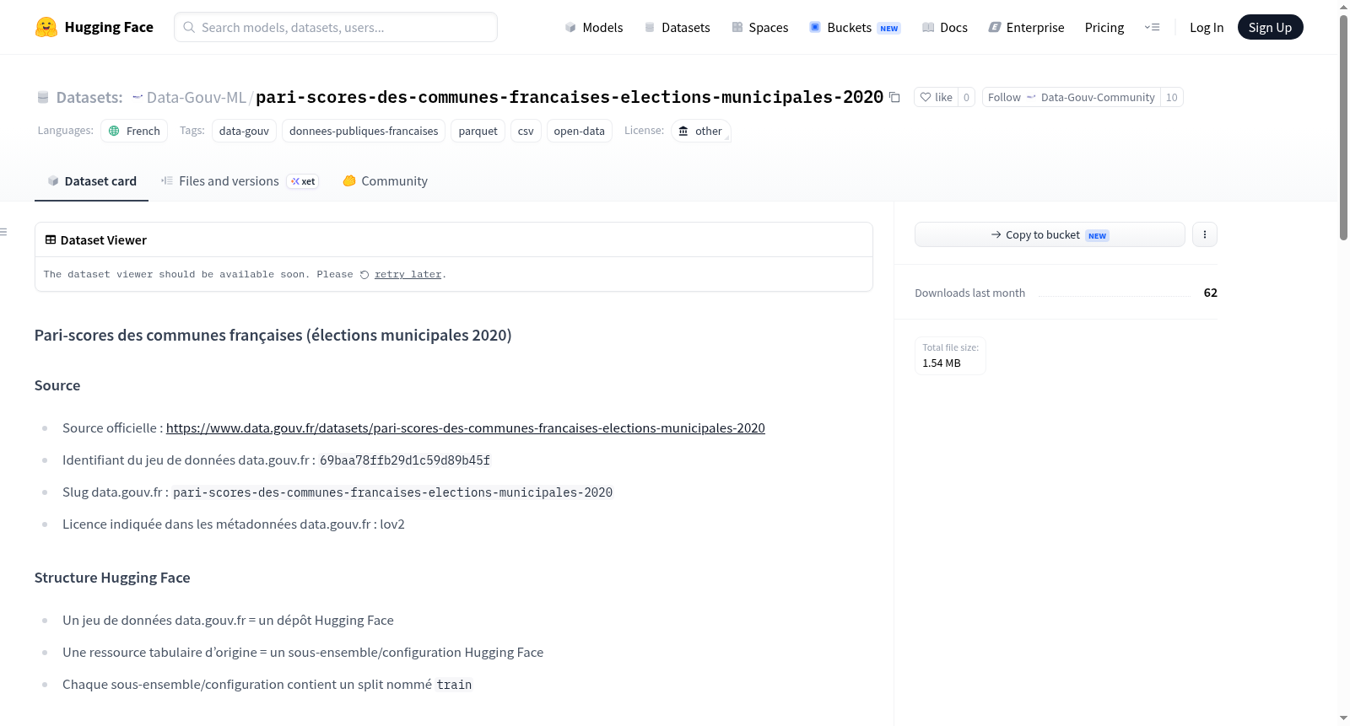
Task: Open the table of contents sidebar icon
Action: [4, 232]
